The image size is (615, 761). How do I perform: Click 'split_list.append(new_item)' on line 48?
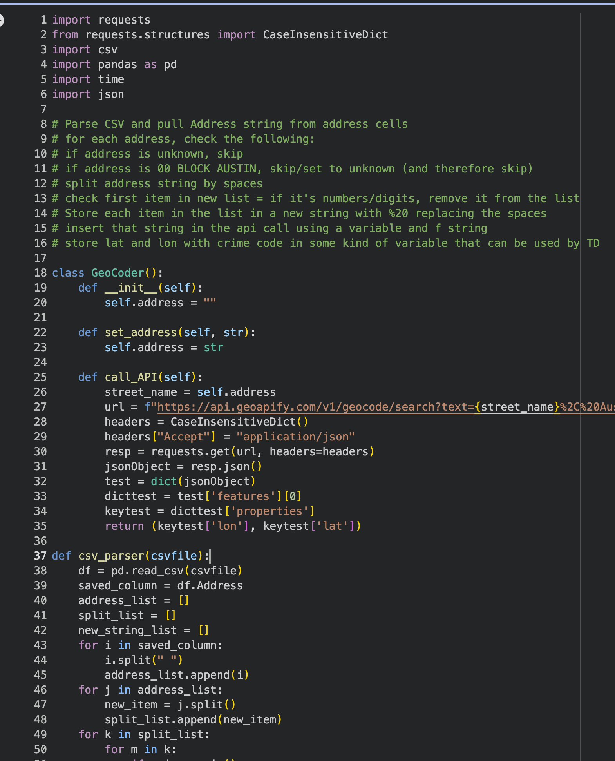pyautogui.click(x=193, y=720)
